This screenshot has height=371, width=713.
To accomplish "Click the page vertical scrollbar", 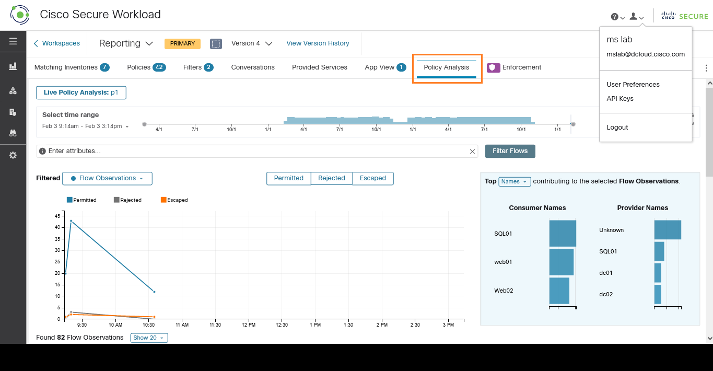I will coord(709,132).
